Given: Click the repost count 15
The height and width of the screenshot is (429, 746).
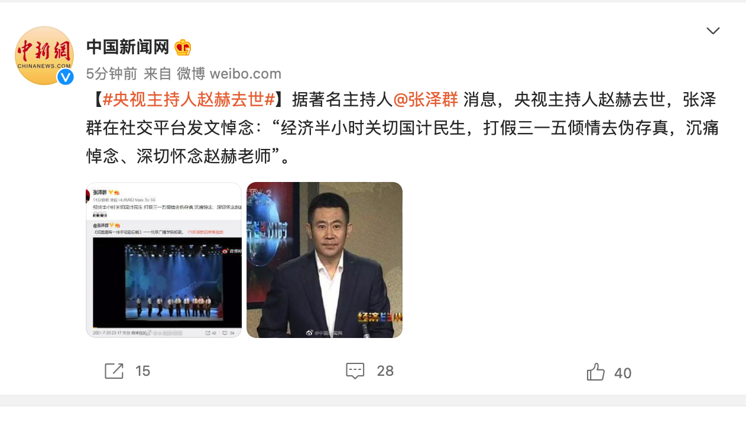Looking at the screenshot, I should (x=142, y=371).
